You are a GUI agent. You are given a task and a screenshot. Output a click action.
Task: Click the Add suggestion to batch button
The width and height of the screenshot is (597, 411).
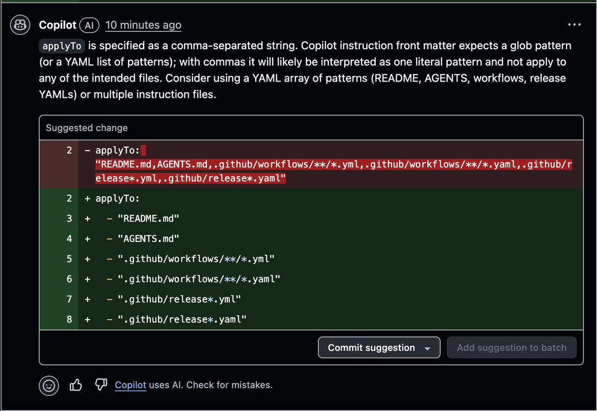(511, 348)
